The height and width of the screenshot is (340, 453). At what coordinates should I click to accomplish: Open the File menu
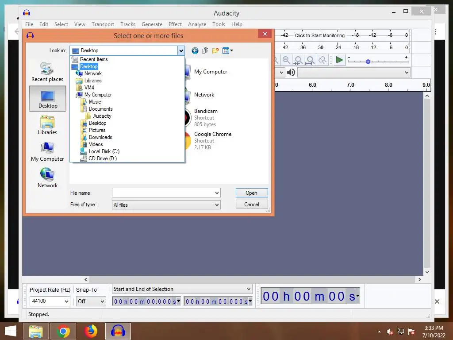29,24
